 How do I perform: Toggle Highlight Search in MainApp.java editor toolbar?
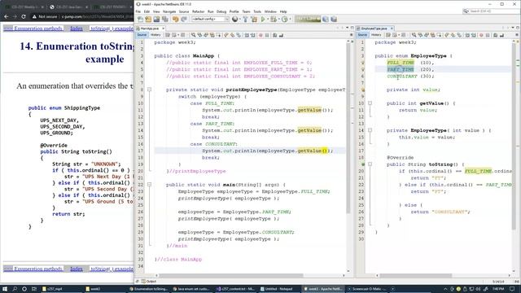212,35
